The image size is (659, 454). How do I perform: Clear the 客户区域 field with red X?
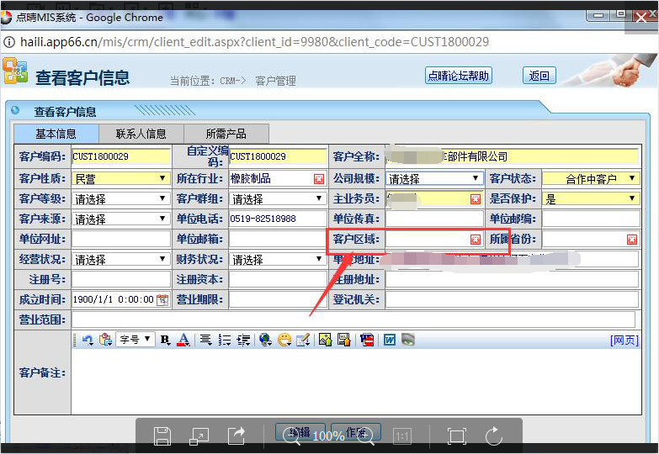tap(476, 240)
